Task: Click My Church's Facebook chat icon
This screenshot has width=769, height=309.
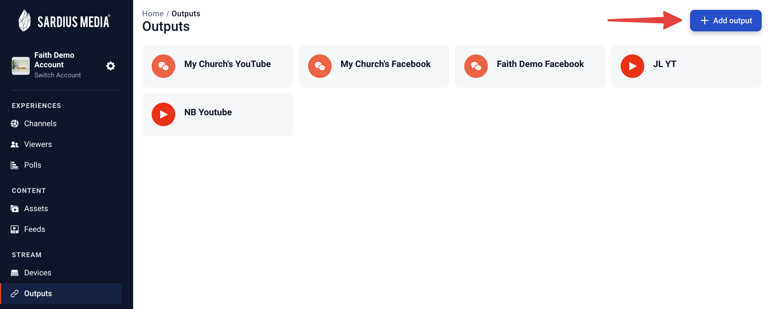Action: click(320, 66)
